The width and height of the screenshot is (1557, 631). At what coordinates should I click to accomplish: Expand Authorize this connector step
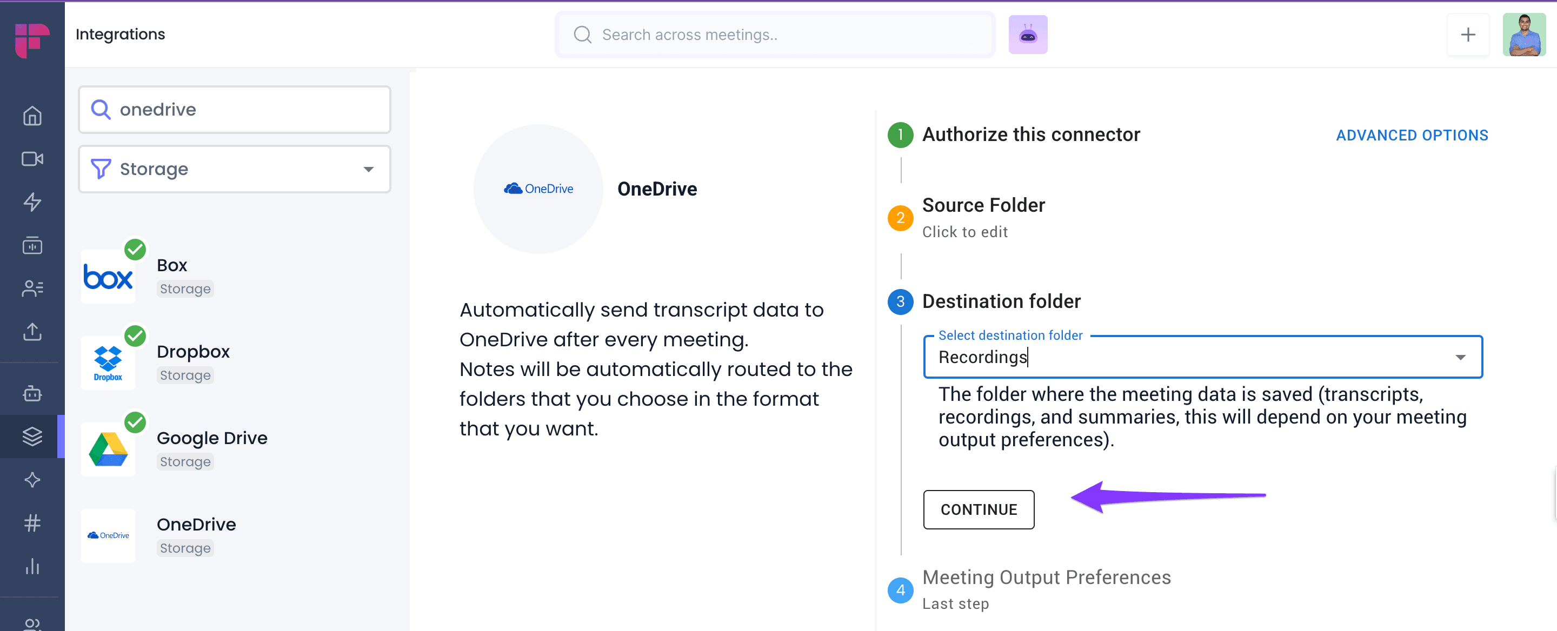1031,134
